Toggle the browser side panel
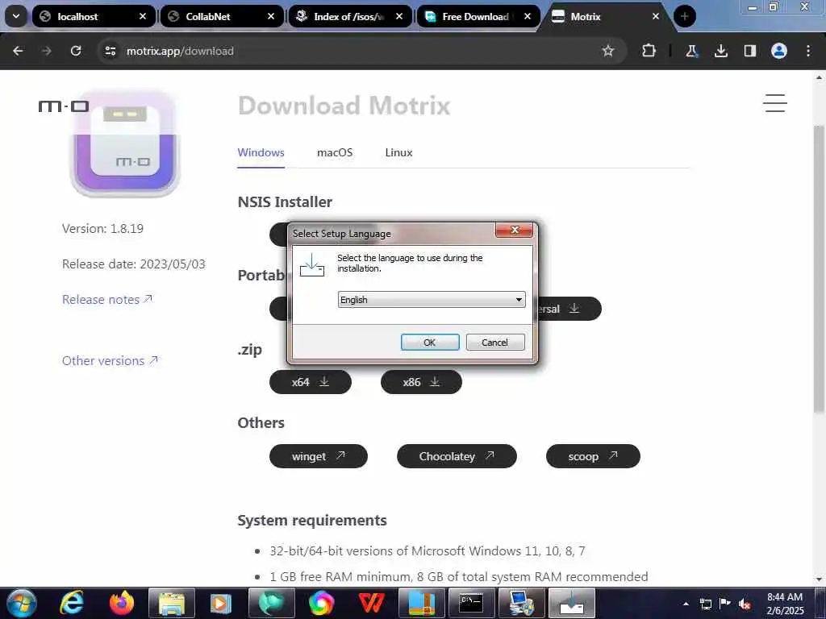This screenshot has height=619, width=826. point(749,51)
